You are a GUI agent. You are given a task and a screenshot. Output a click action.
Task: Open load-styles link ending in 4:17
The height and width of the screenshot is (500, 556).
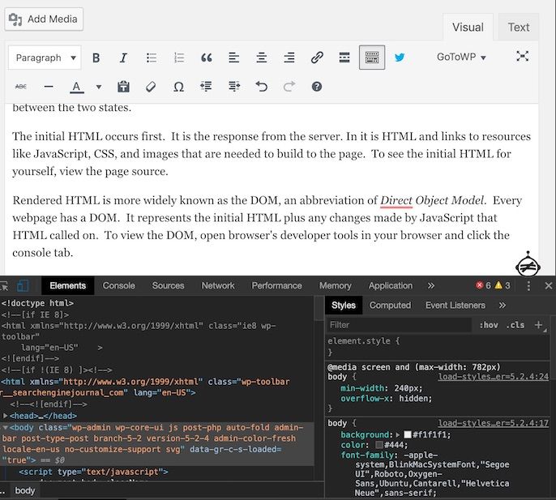click(494, 423)
